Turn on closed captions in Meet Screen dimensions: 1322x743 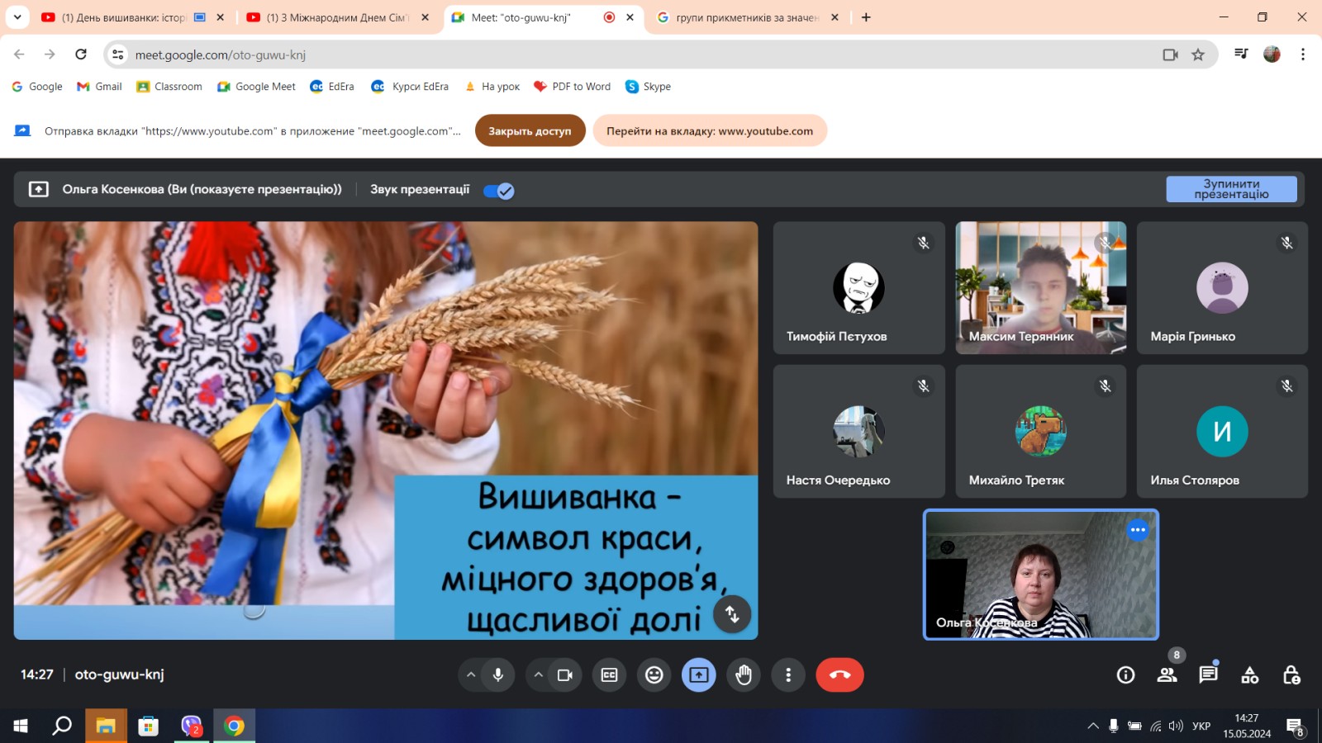[x=609, y=675]
